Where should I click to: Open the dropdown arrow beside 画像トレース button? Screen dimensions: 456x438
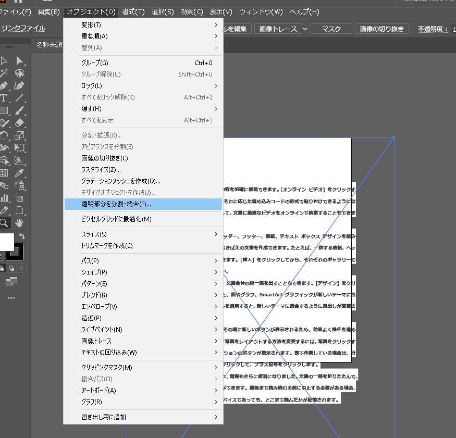305,29
